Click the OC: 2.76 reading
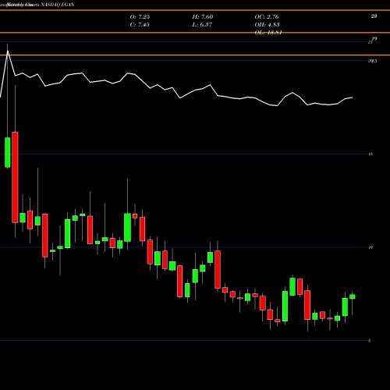 click(x=267, y=17)
